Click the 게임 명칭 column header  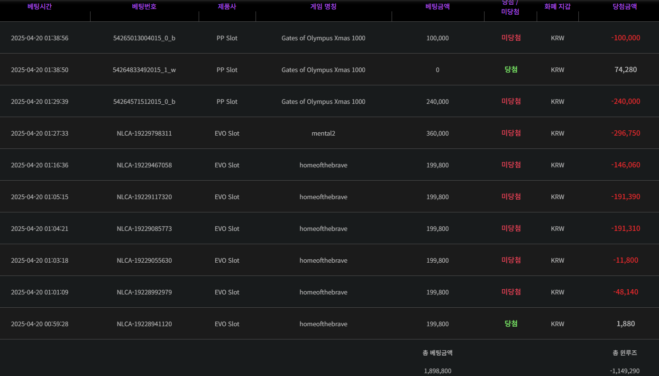pos(323,7)
